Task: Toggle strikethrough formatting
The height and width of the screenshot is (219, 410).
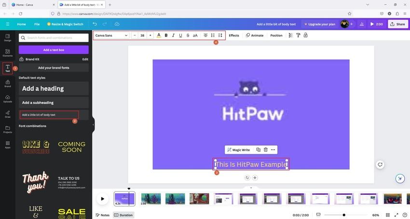Action: coord(188,36)
